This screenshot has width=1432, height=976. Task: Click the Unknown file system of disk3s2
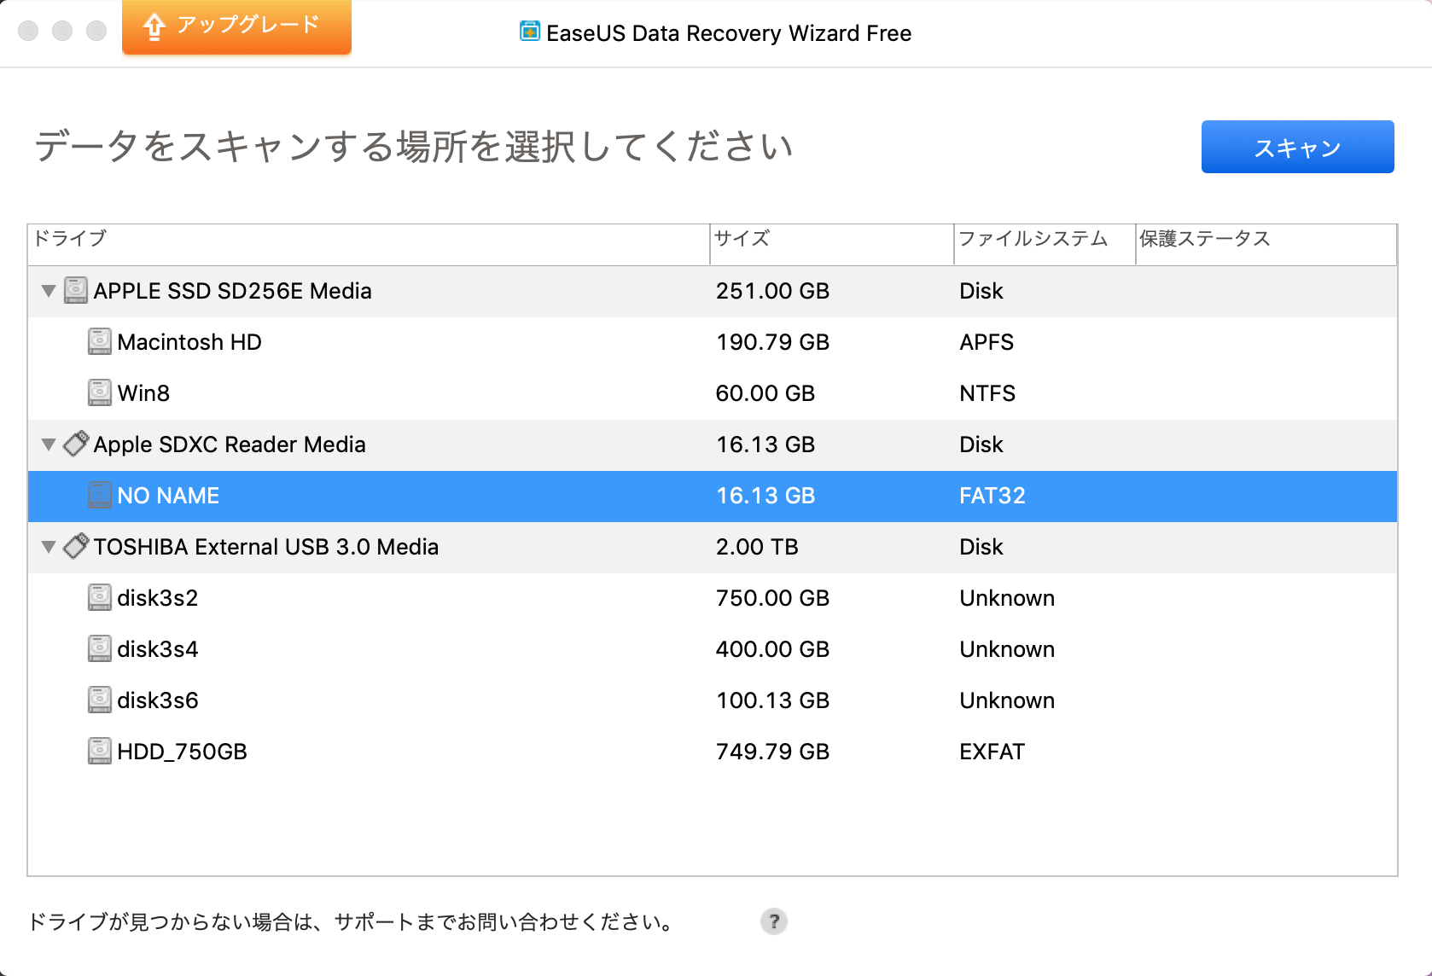point(1007,598)
